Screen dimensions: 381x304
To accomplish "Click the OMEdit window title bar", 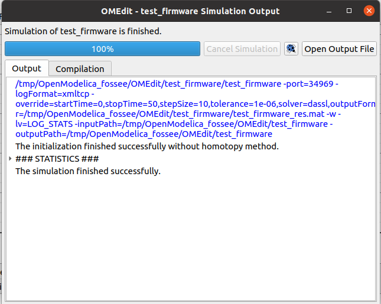I will pos(190,11).
